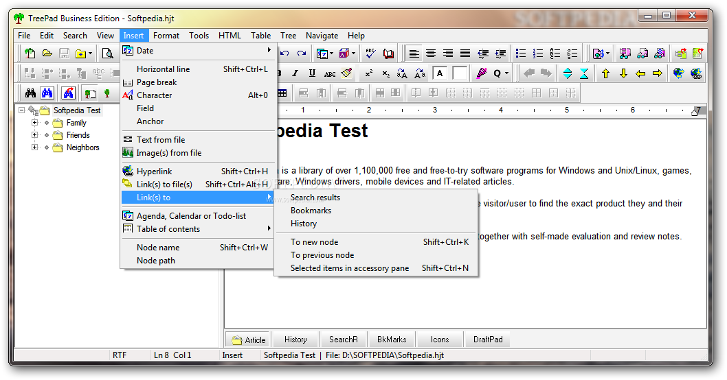Click the subscript x₂ icon
727x380 pixels.
click(385, 73)
